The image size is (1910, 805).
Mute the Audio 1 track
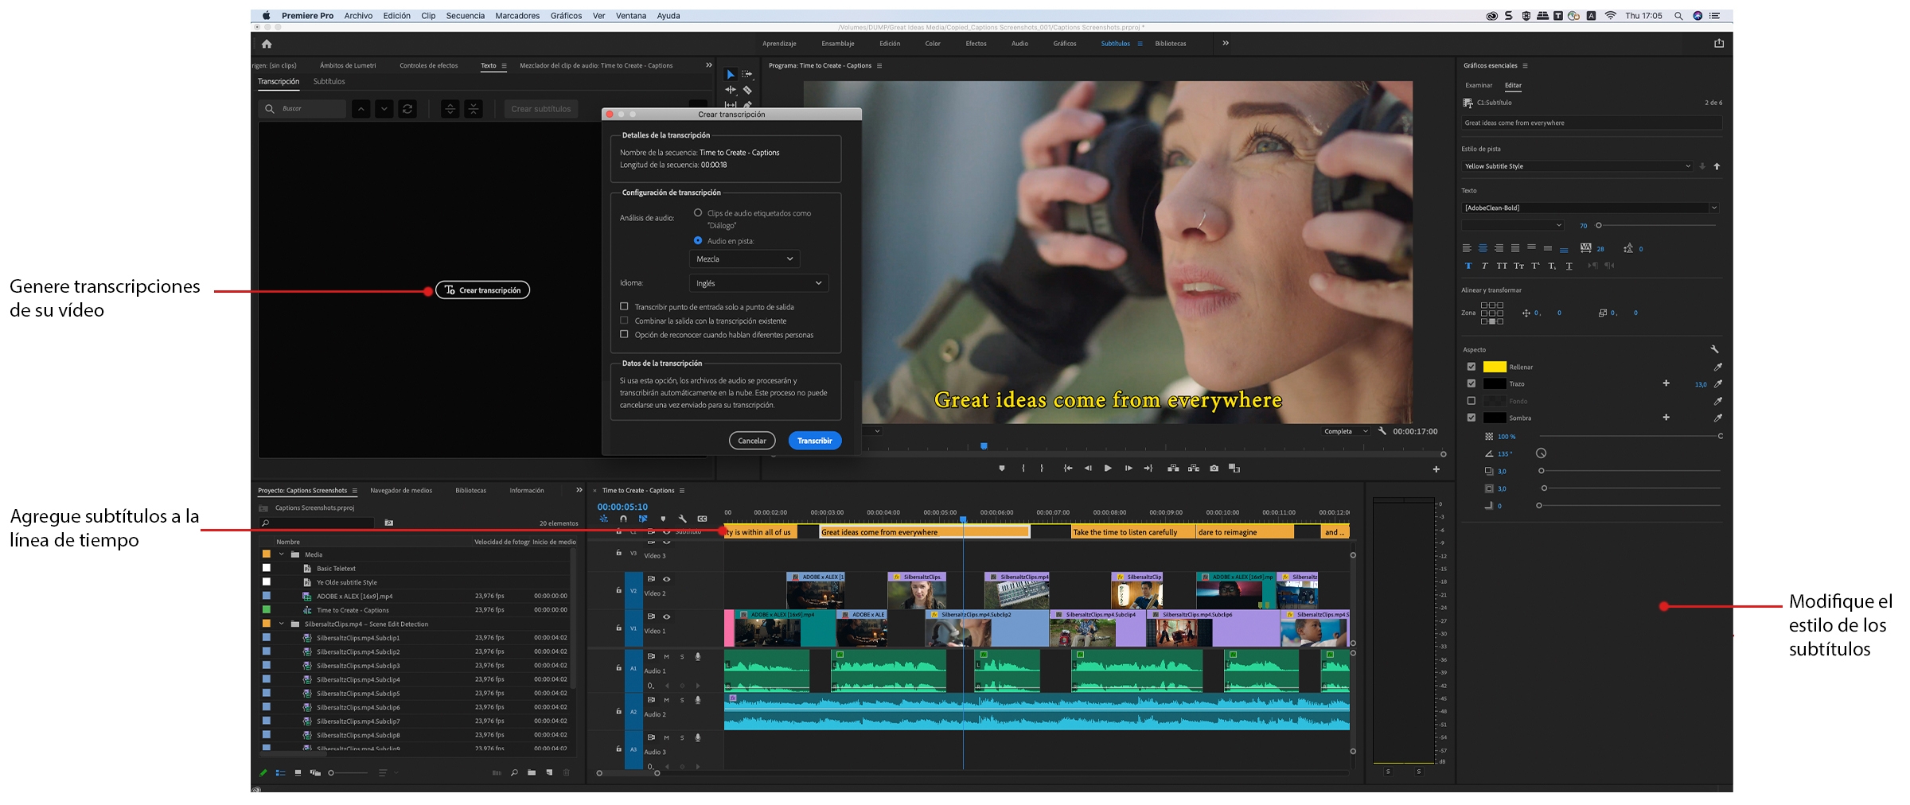[x=666, y=657]
